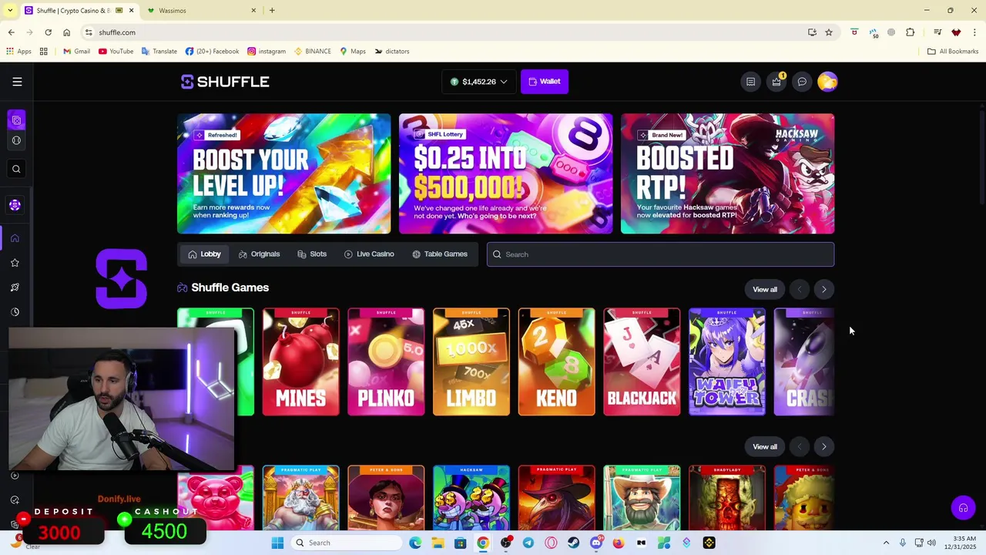
Task: Switch to the Wassimos browser tab
Action: pyautogui.click(x=202, y=11)
